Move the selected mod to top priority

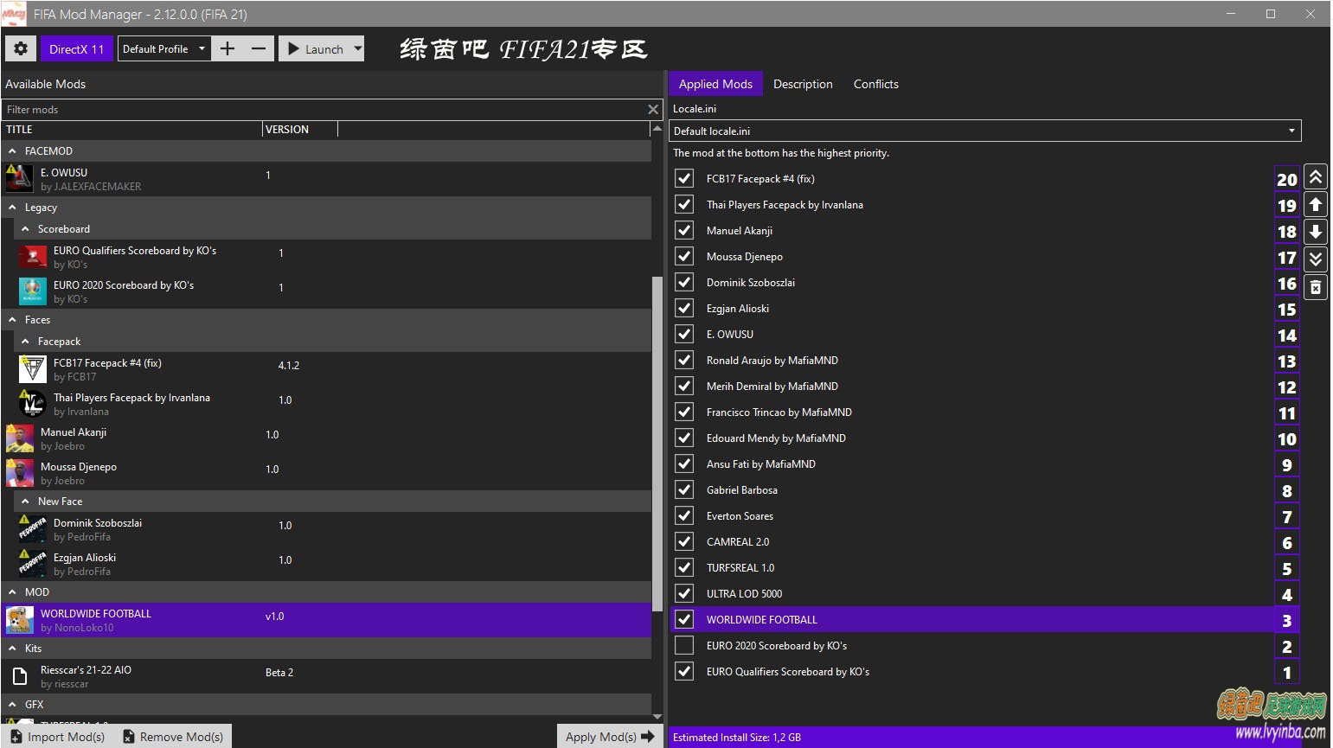1315,177
